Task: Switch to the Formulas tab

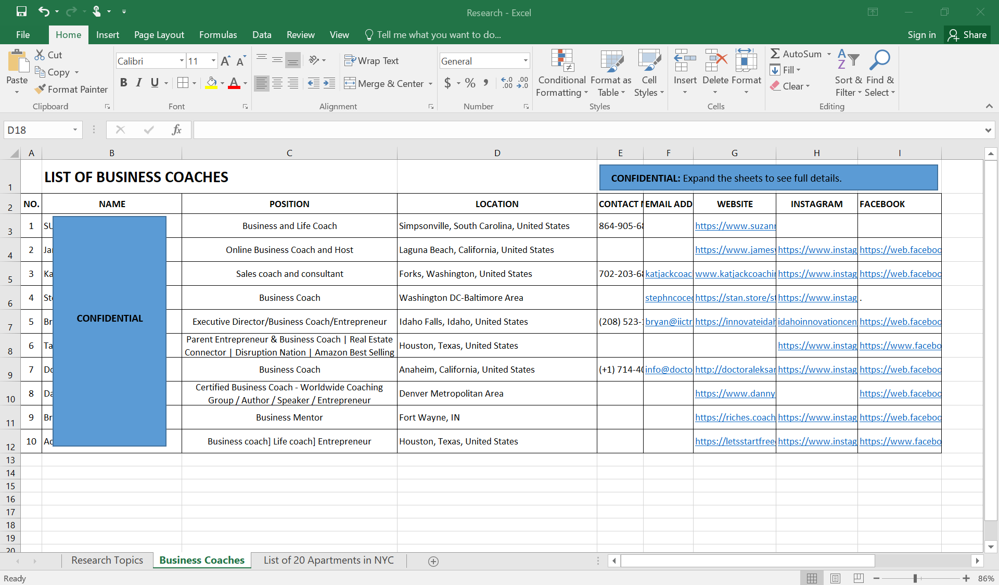Action: click(x=218, y=35)
